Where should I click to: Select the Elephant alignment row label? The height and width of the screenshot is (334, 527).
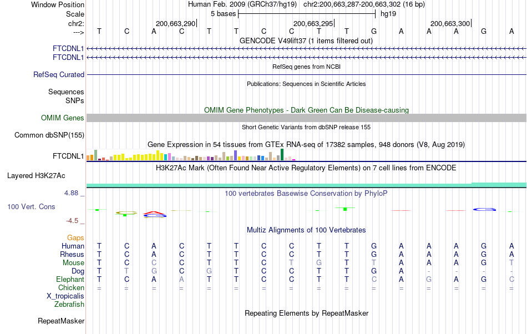tap(70, 279)
